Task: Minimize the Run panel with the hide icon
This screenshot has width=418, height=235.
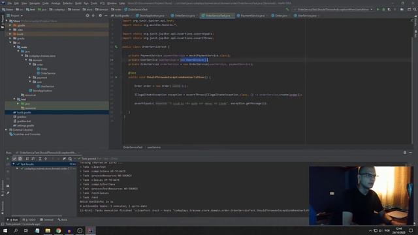Action: (x=411, y=153)
